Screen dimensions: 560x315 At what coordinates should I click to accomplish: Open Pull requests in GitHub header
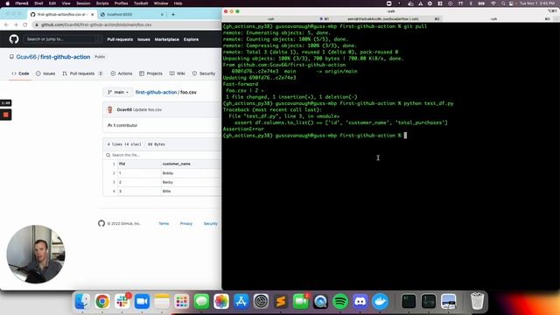(x=120, y=39)
